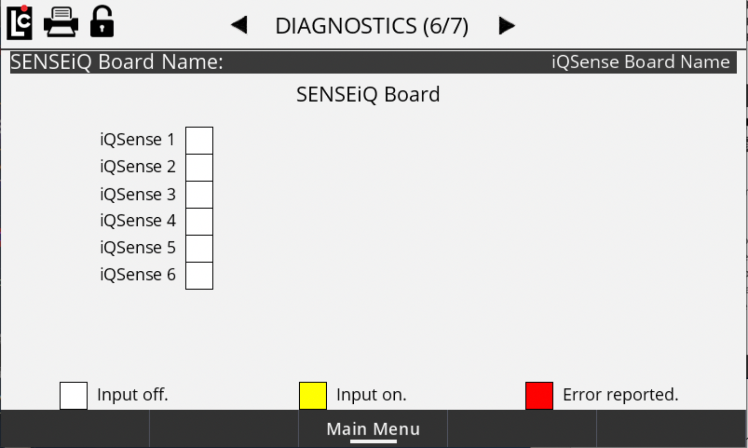The width and height of the screenshot is (748, 448).
Task: Click the red Error reported legend swatch
Action: (539, 395)
